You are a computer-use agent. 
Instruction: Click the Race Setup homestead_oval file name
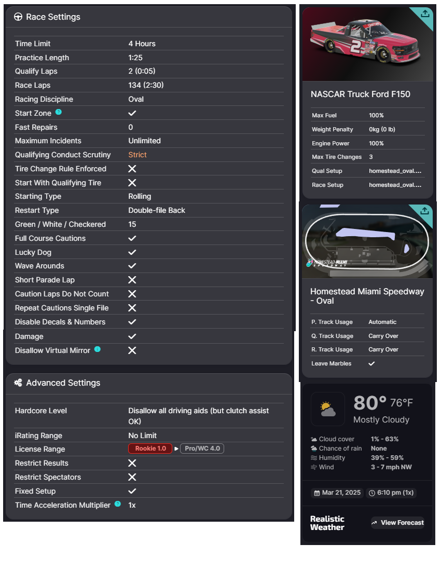(395, 185)
